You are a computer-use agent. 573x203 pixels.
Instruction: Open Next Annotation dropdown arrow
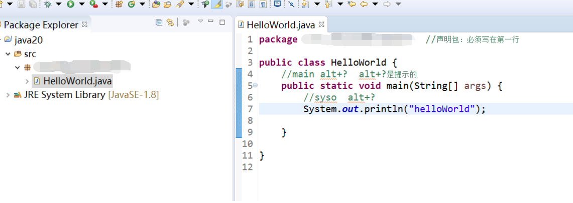click(x=317, y=5)
